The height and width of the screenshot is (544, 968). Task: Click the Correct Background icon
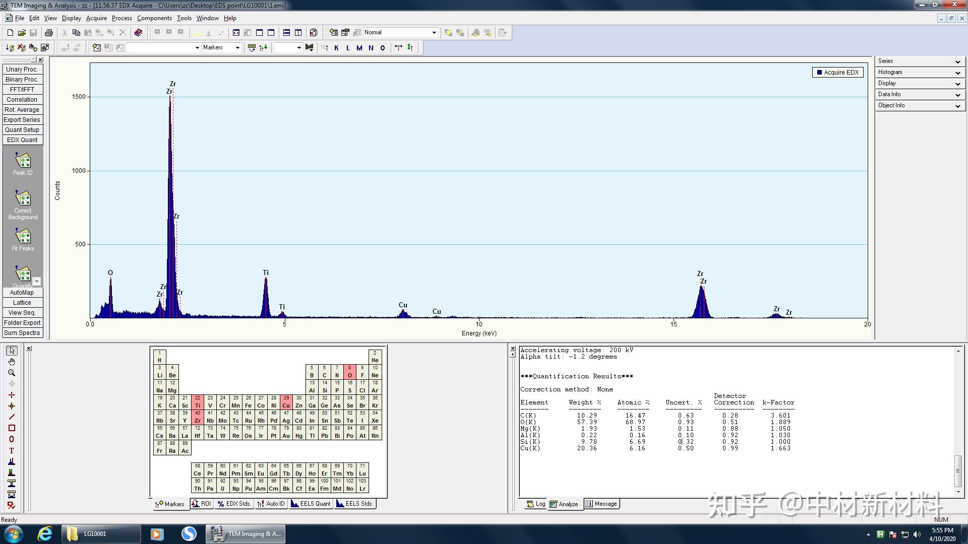click(23, 198)
